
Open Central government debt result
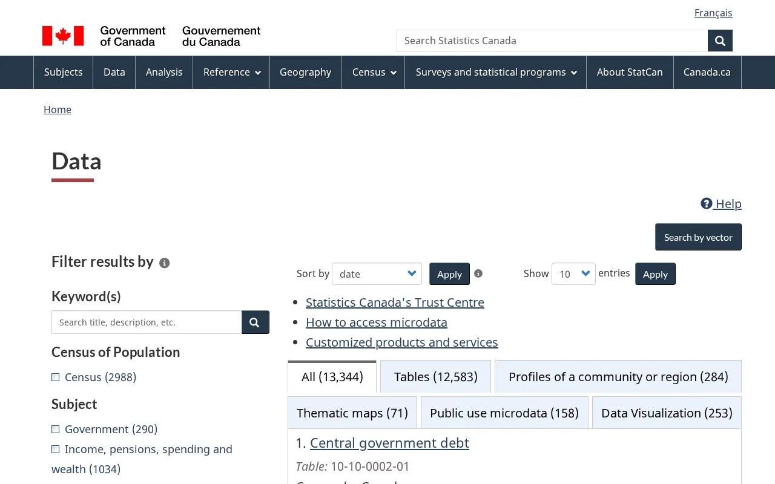click(x=389, y=443)
